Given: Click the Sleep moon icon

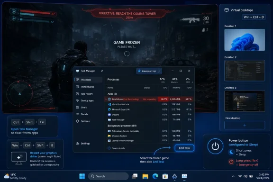Looking at the screenshot, I should point(231,152).
